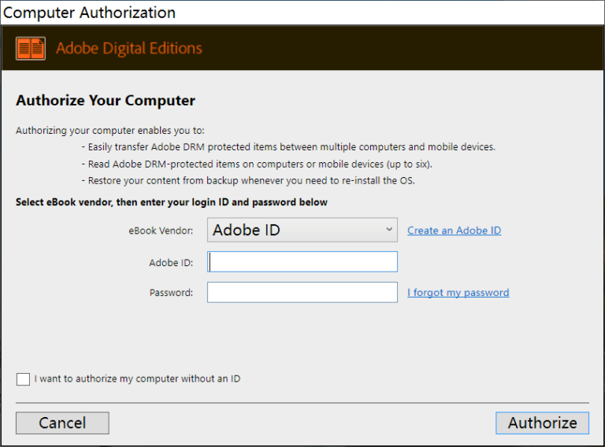Click the 'Easily transfer Adobe DRM' bullet line
This screenshot has width=605, height=447.
pyautogui.click(x=288, y=147)
